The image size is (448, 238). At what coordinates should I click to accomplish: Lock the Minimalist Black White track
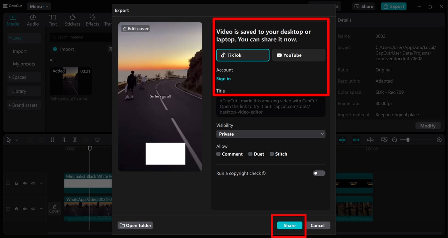click(16, 183)
